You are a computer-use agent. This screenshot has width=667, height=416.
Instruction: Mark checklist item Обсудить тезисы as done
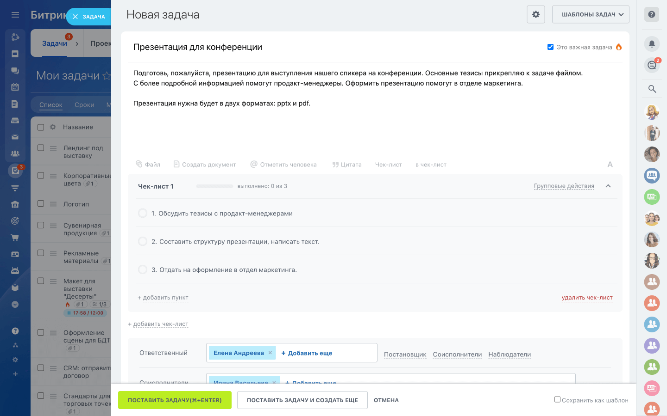coord(142,213)
